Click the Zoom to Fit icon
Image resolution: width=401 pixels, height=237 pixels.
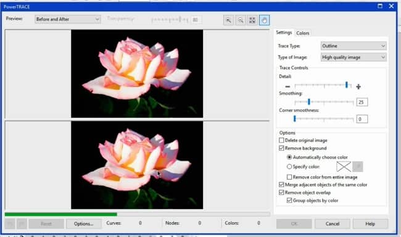[x=252, y=20]
